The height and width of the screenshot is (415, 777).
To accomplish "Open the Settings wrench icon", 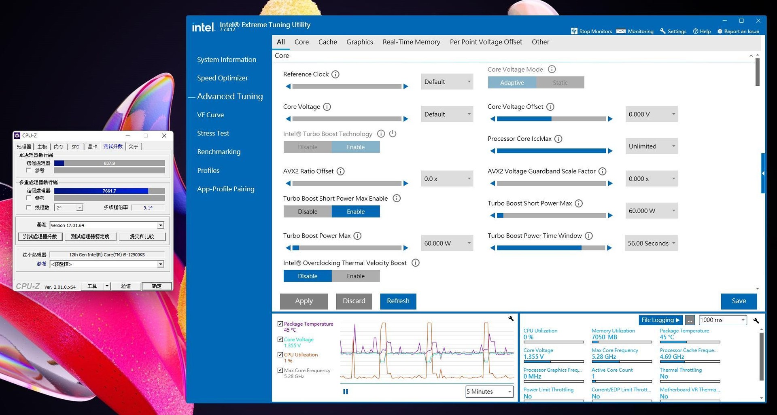I will (x=662, y=31).
